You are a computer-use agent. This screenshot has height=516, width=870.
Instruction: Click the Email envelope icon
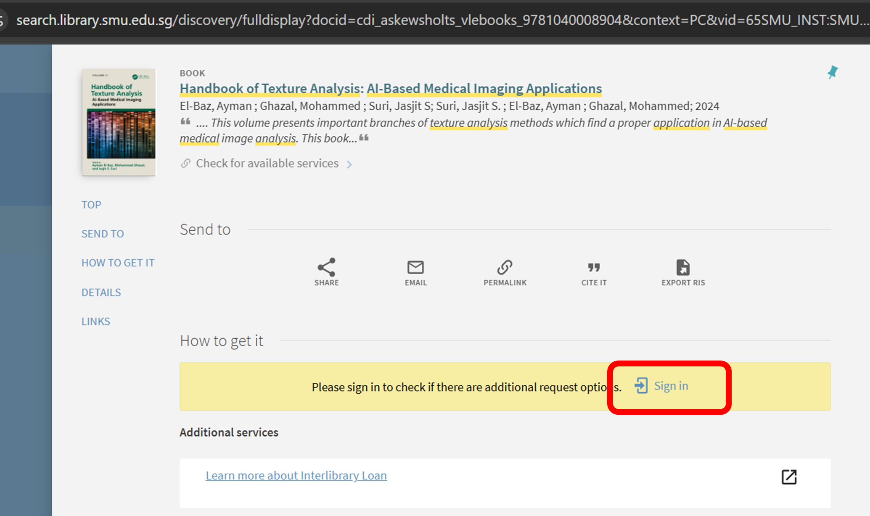(415, 267)
